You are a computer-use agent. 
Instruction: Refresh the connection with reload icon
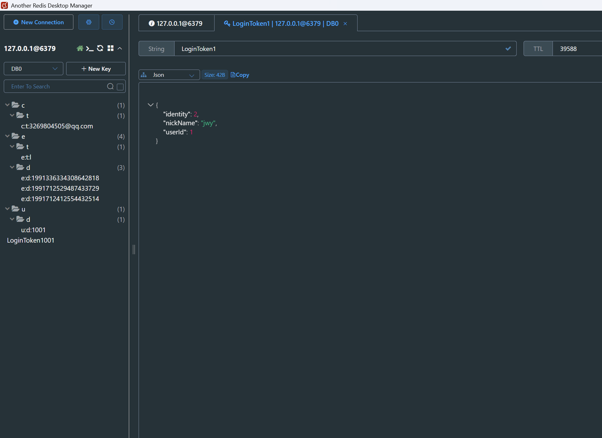pyautogui.click(x=100, y=48)
